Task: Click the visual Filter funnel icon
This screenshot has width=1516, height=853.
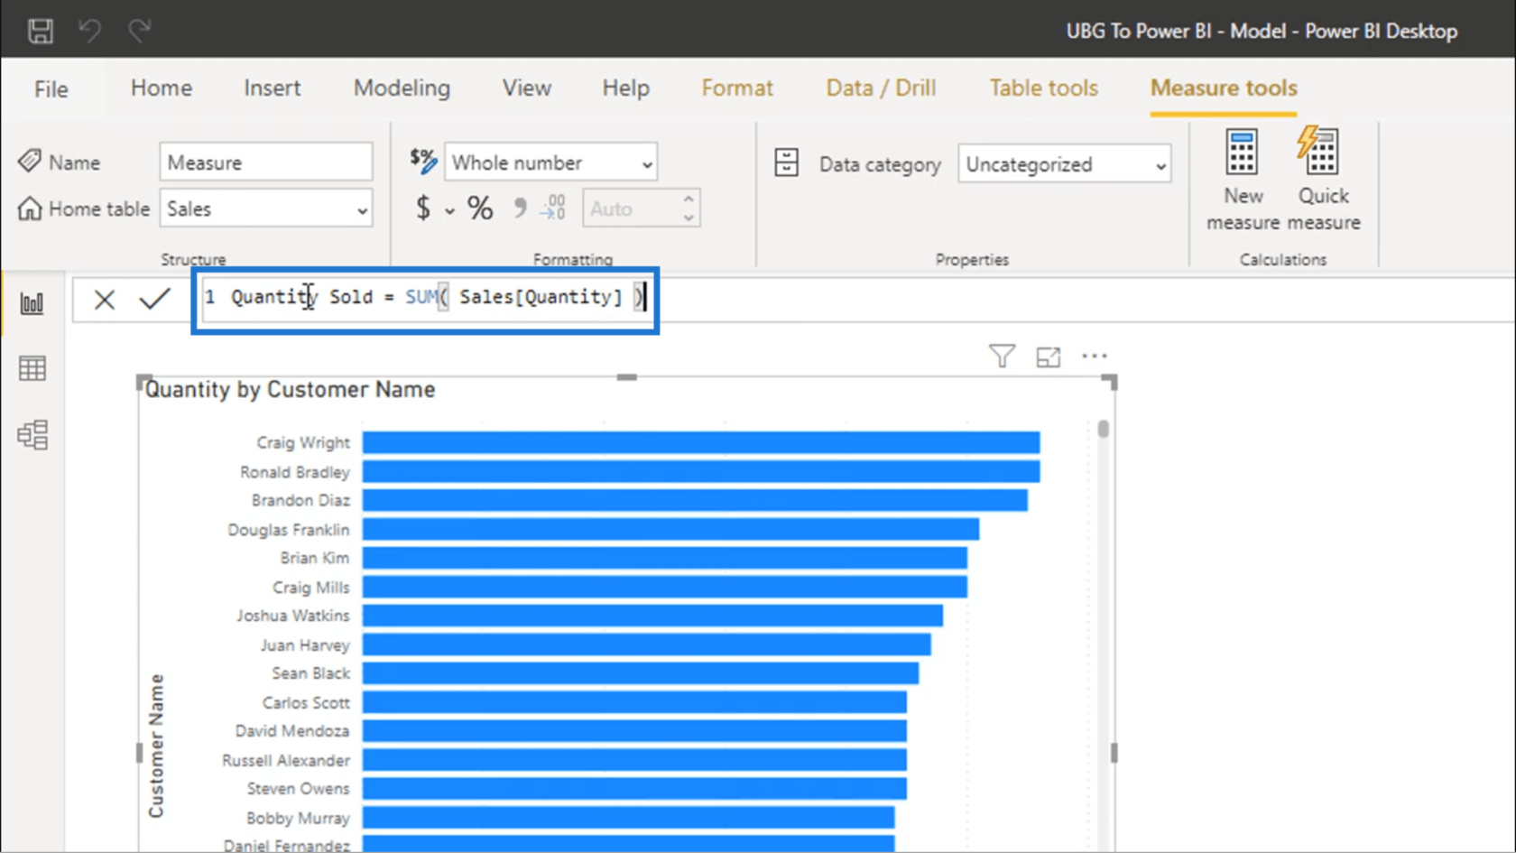Action: [x=1002, y=357]
